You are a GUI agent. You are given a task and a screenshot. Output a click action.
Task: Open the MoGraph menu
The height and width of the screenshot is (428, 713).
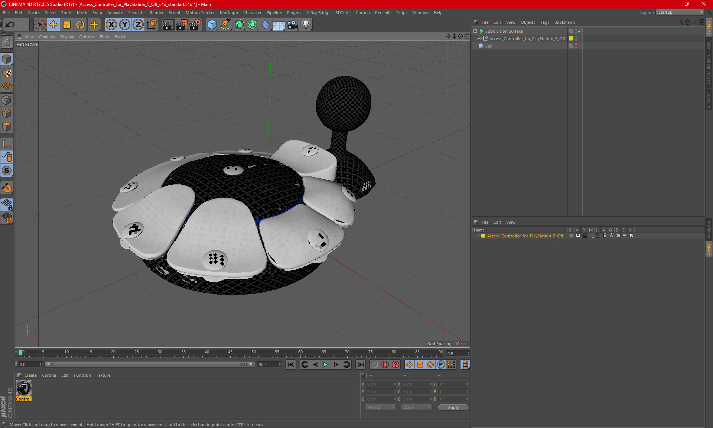pos(229,13)
